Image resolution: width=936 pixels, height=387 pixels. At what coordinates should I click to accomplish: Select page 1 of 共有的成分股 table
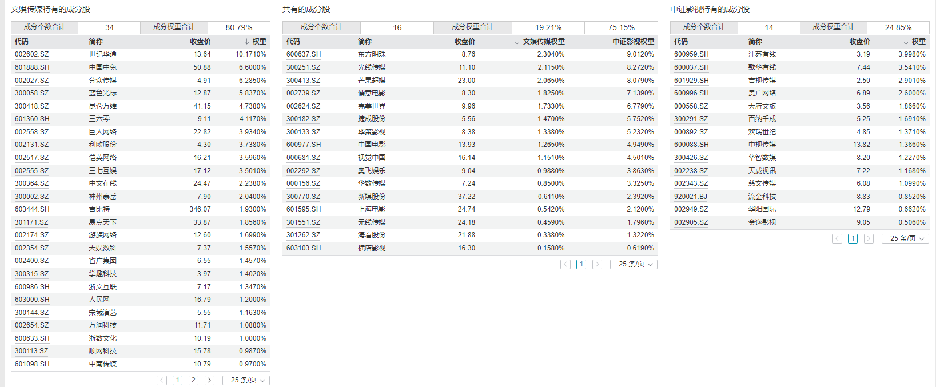(581, 264)
